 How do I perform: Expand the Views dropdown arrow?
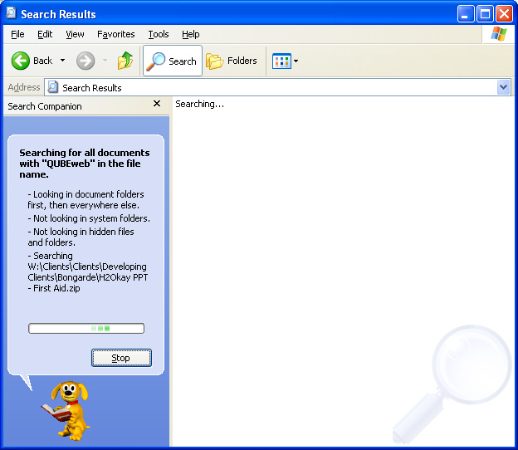[x=296, y=61]
